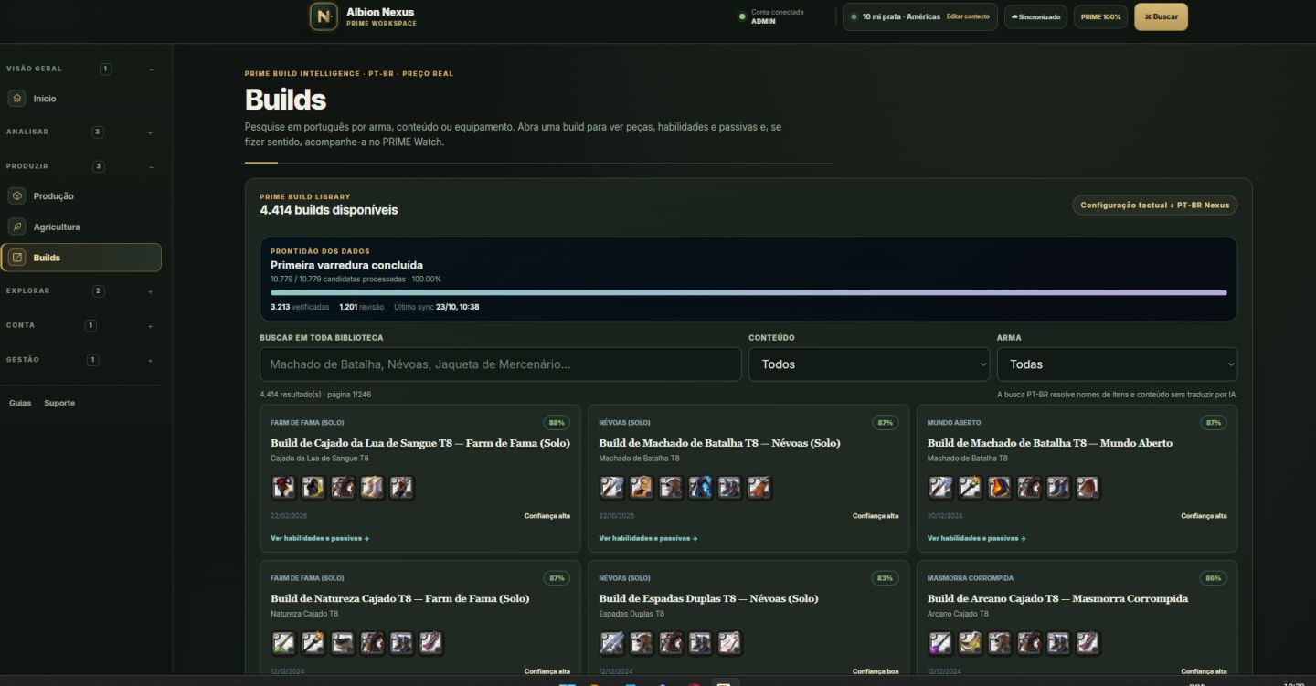Expand the Conta sidebar section
This screenshot has height=686, width=1316.
(151, 326)
